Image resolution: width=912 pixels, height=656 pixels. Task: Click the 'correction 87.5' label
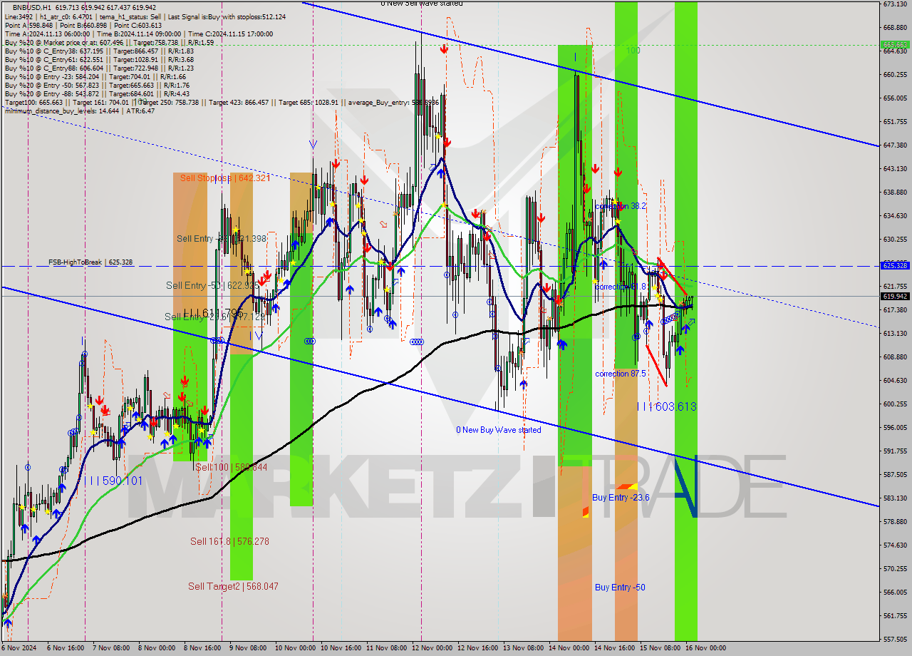pyautogui.click(x=621, y=374)
